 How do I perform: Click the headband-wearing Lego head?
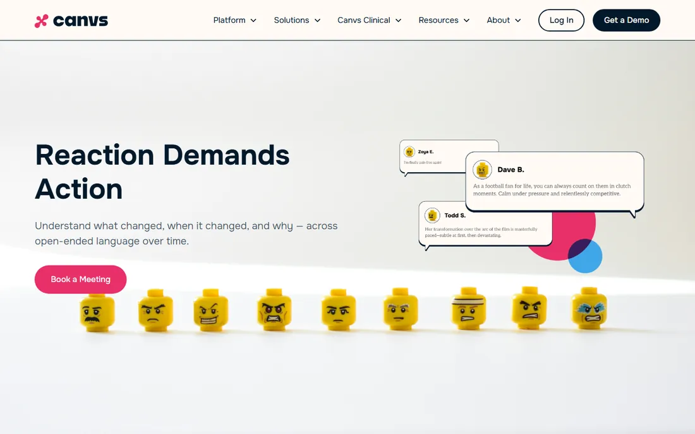click(469, 308)
